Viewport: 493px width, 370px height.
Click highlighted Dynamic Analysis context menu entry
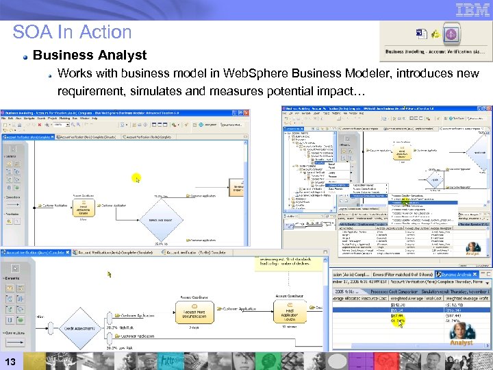(338, 185)
